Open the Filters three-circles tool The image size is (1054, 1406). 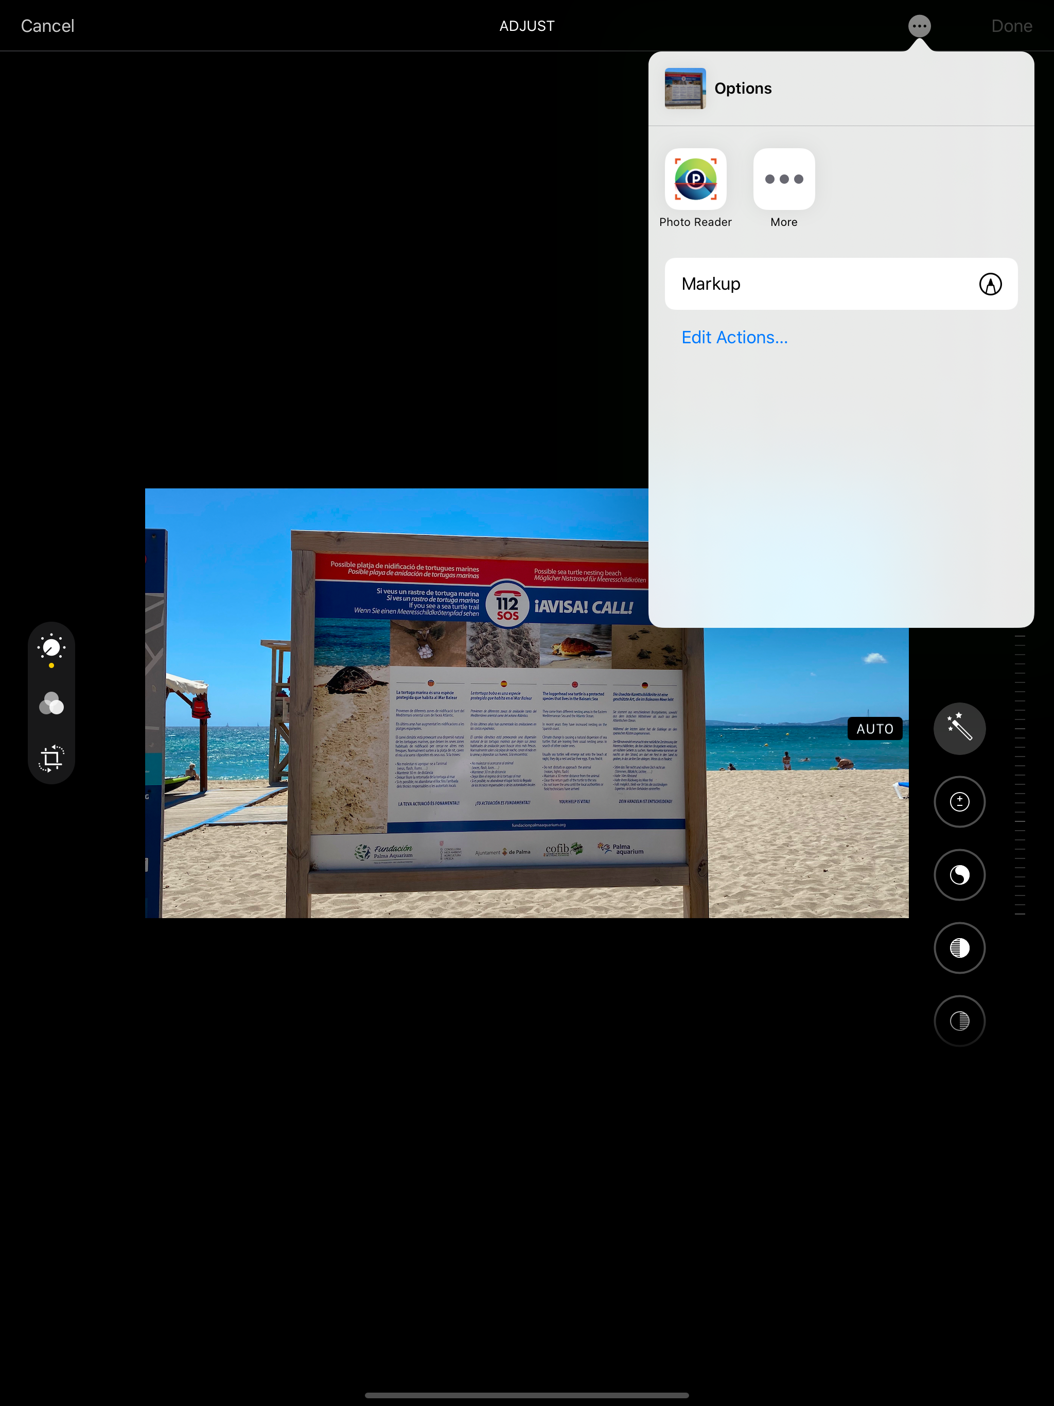pyautogui.click(x=51, y=704)
